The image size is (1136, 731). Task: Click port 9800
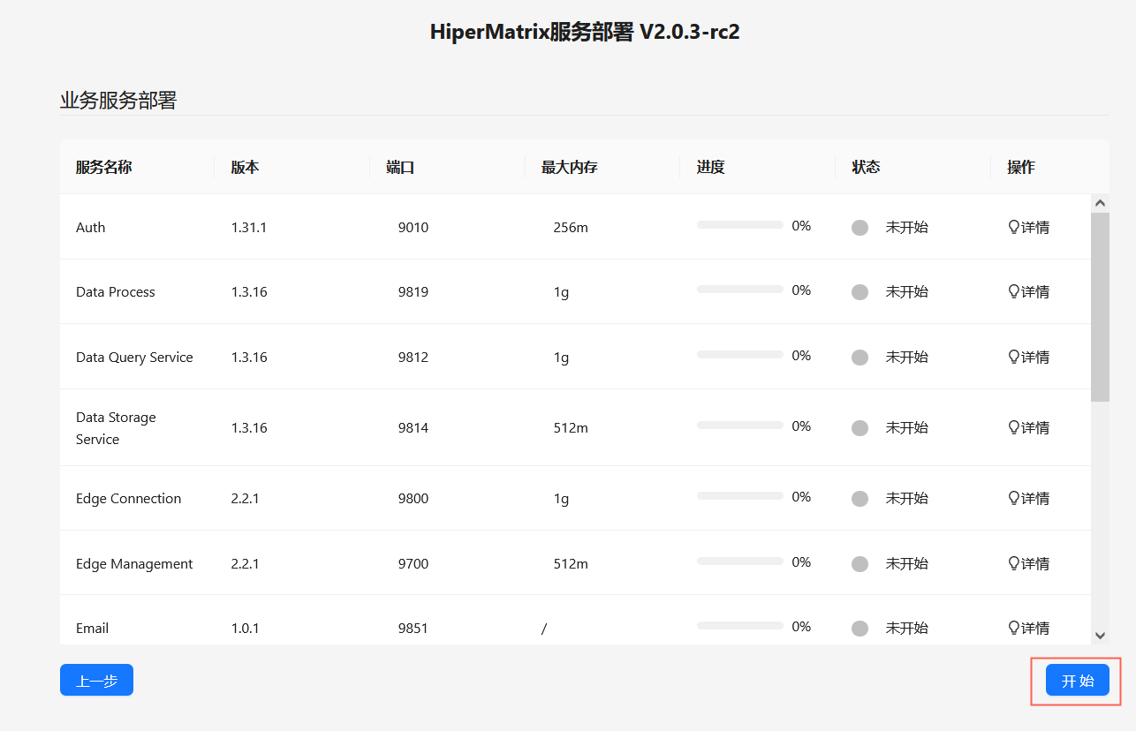[413, 498]
